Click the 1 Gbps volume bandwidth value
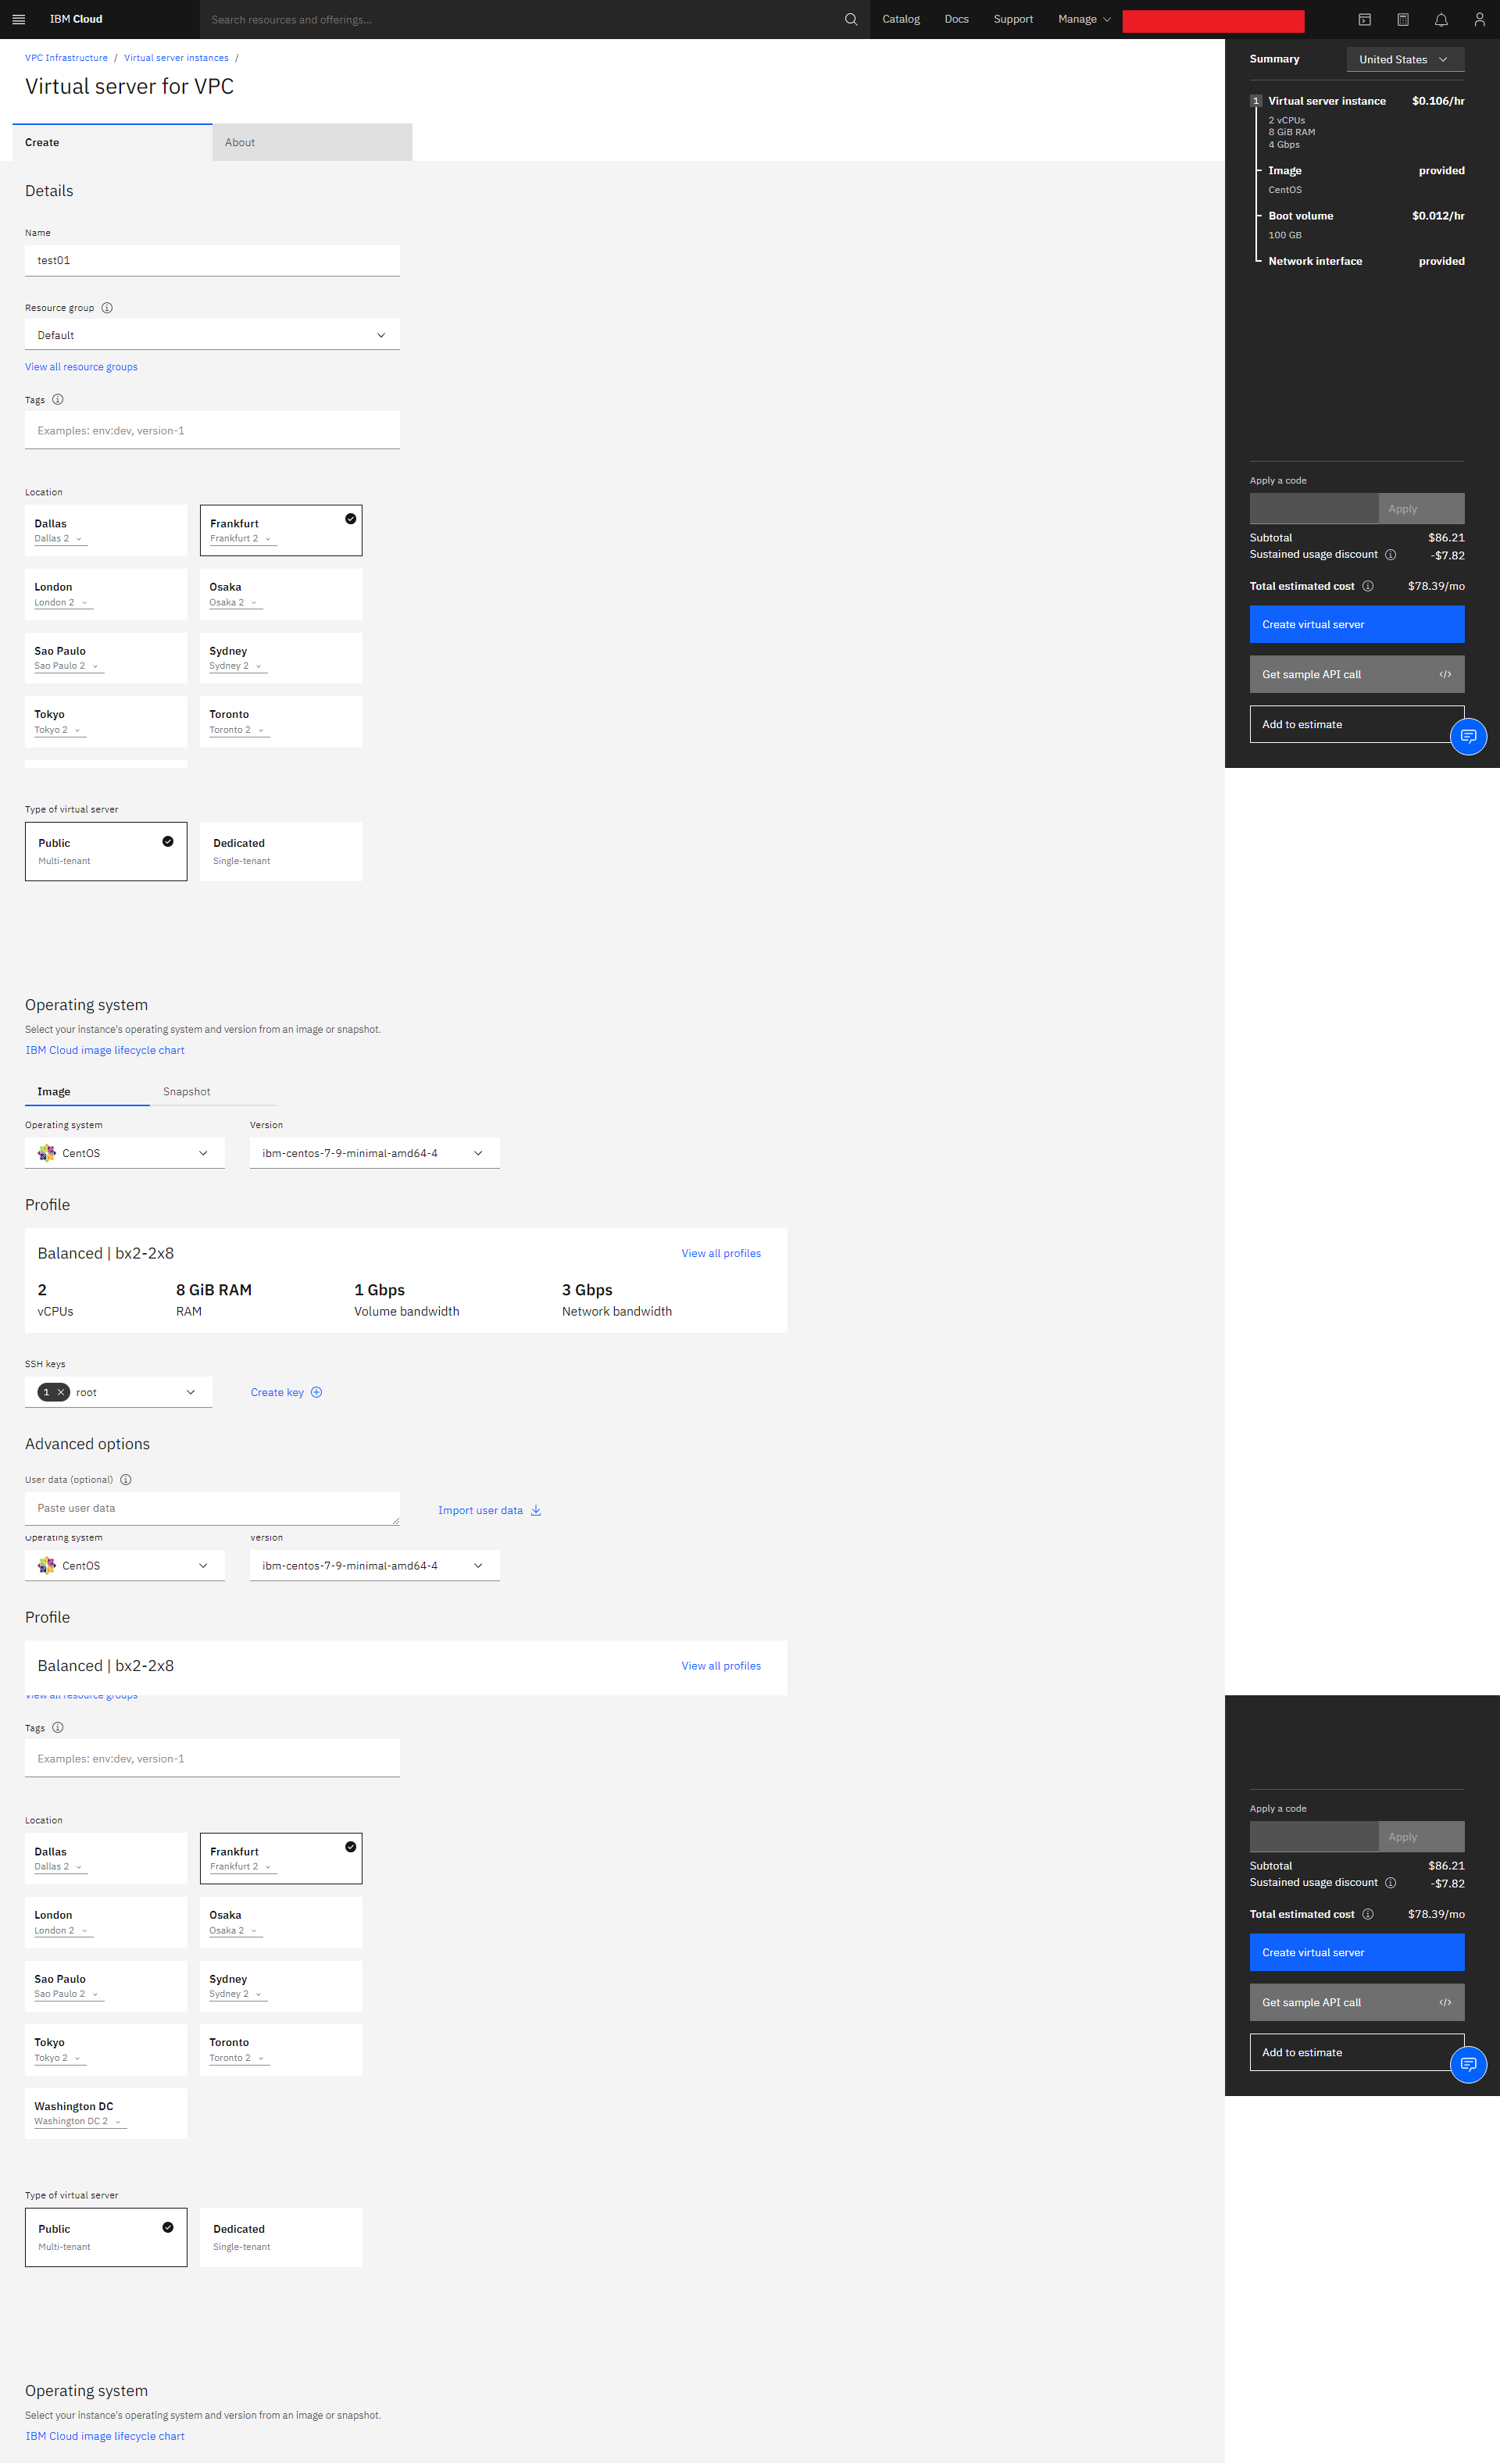Screen dimensions: 1500x2464 [x=379, y=1290]
